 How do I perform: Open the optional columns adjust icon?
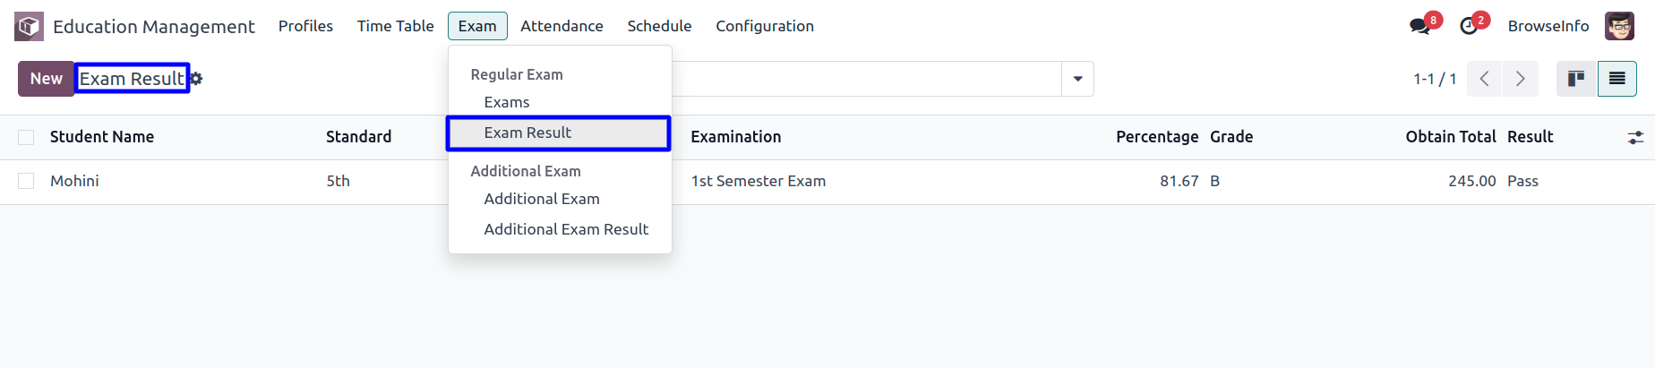tap(1635, 137)
